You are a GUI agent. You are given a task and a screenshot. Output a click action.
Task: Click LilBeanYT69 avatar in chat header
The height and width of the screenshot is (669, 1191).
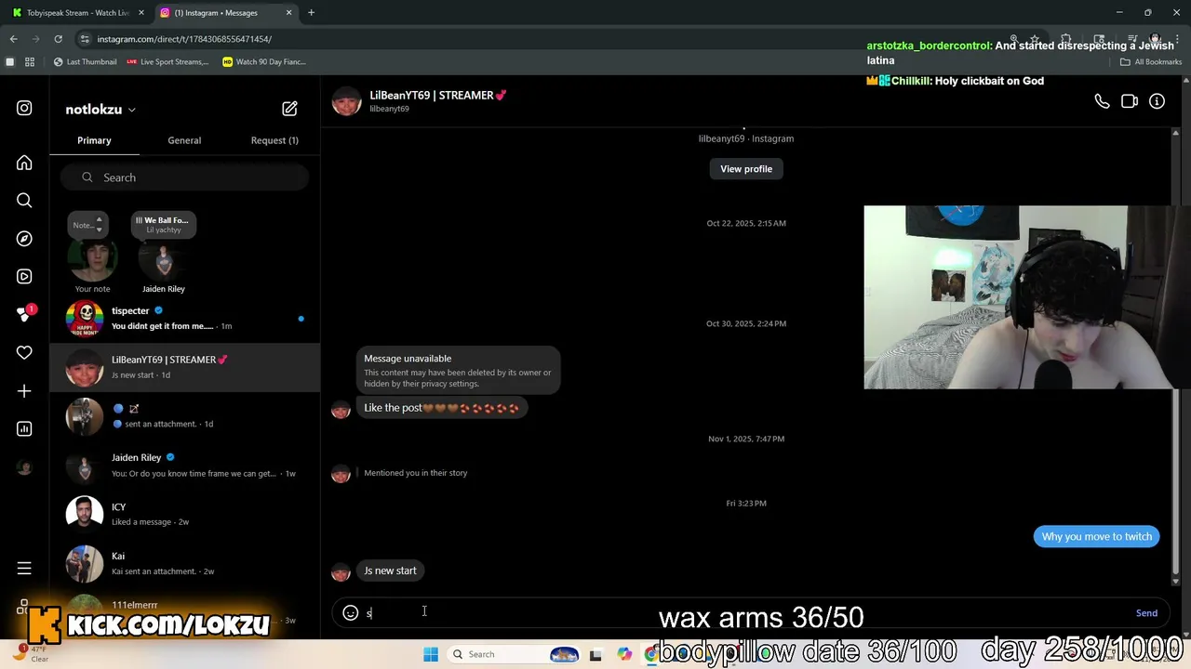(x=346, y=101)
